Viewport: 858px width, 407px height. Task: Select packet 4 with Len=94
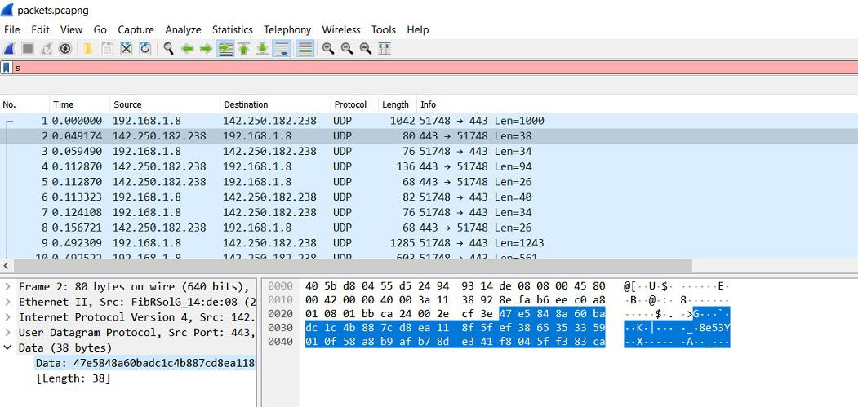coord(429,167)
